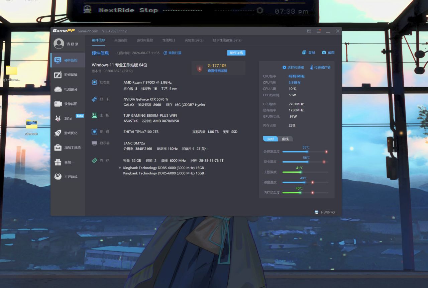This screenshot has height=288, width=428.
Task: Click the 请登录 user avatar
Action: [59, 44]
